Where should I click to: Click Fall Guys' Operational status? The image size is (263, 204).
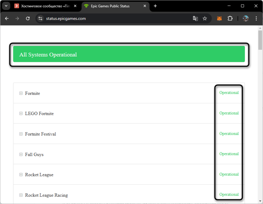(x=229, y=154)
